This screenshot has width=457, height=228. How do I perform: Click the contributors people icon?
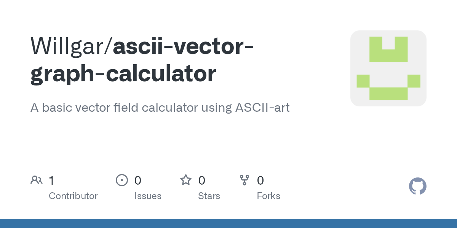(x=37, y=180)
